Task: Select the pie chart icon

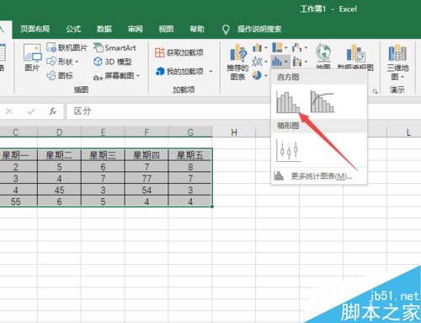Action: click(257, 75)
